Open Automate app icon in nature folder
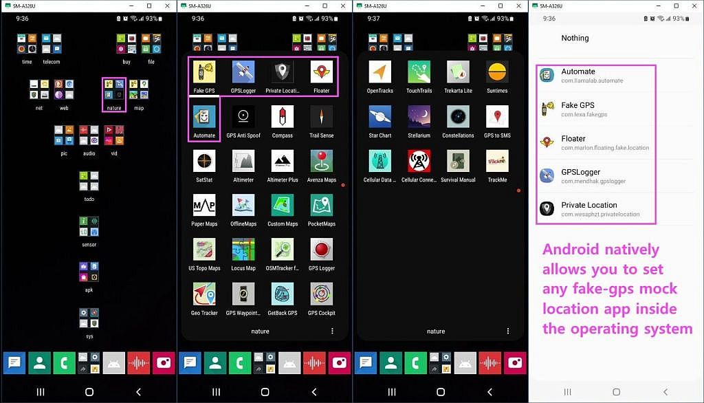Viewport: 704px width, 403px height. (204, 117)
